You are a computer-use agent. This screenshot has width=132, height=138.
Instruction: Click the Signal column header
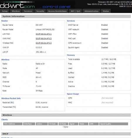(73, 124)
